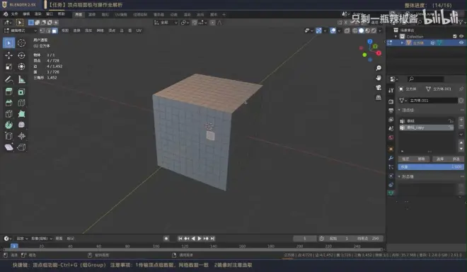Select the Rotate tool
Viewport: 467px width, 272px height.
tap(21, 55)
